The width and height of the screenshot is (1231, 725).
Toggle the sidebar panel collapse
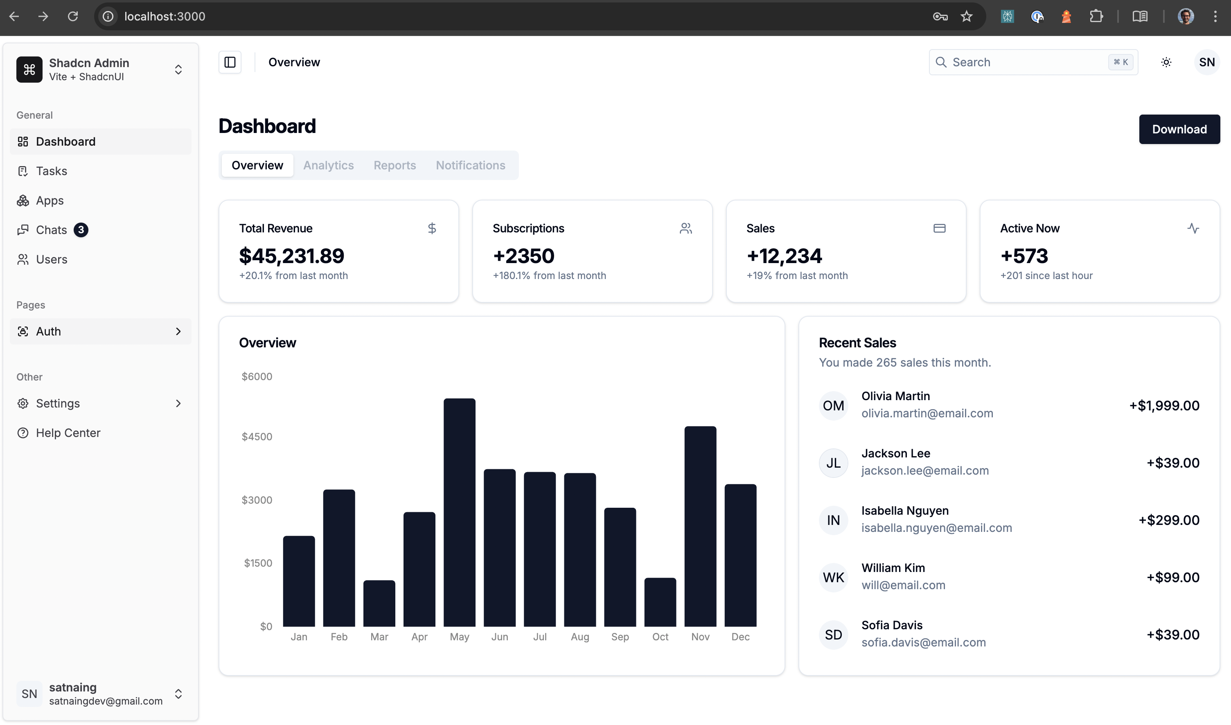(x=229, y=62)
